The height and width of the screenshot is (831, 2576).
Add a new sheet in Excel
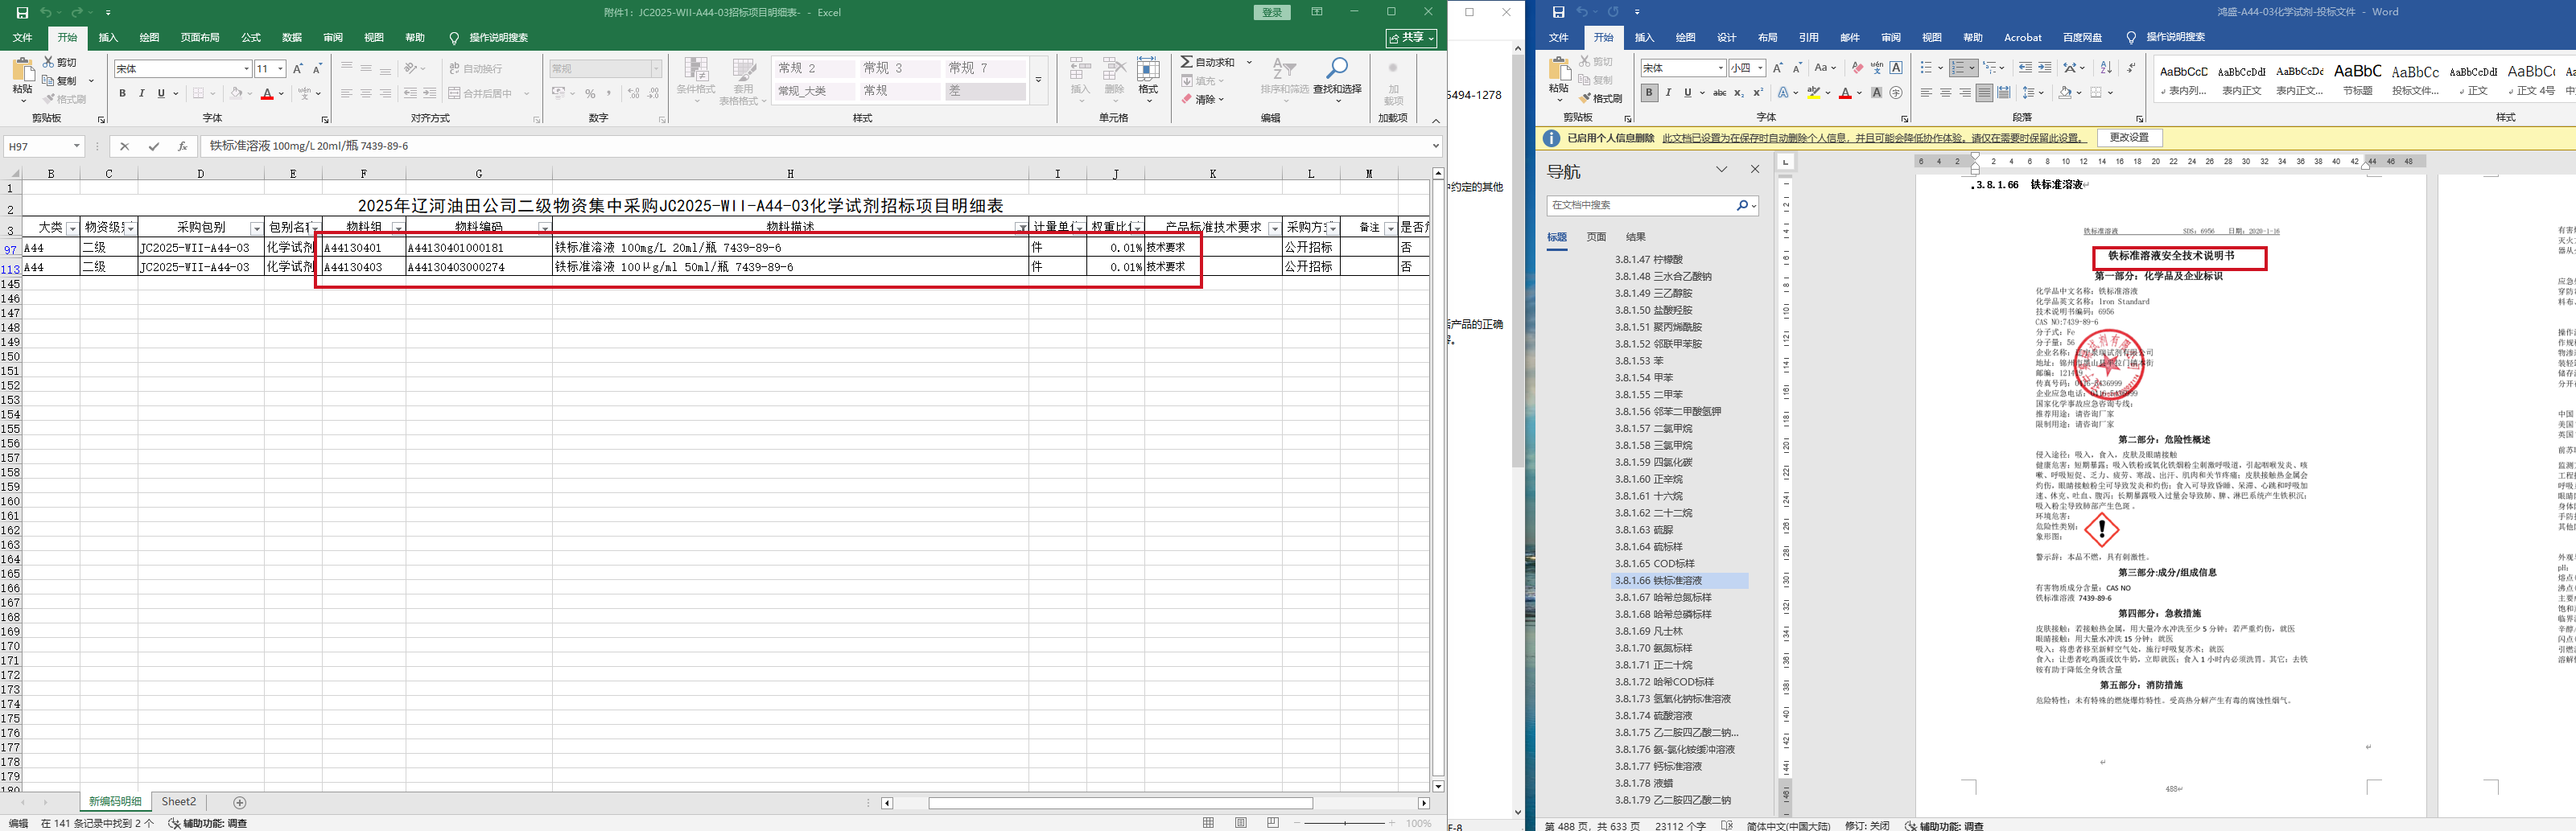pos(240,802)
